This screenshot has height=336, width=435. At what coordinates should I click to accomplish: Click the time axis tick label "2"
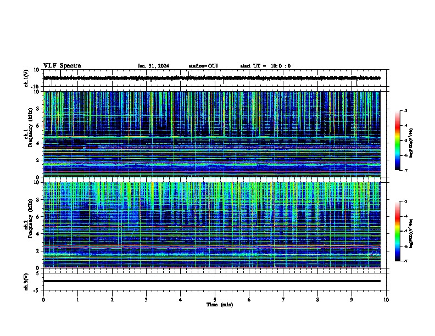112,300
